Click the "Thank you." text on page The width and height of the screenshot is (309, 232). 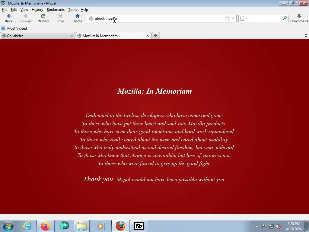pyautogui.click(x=99, y=179)
